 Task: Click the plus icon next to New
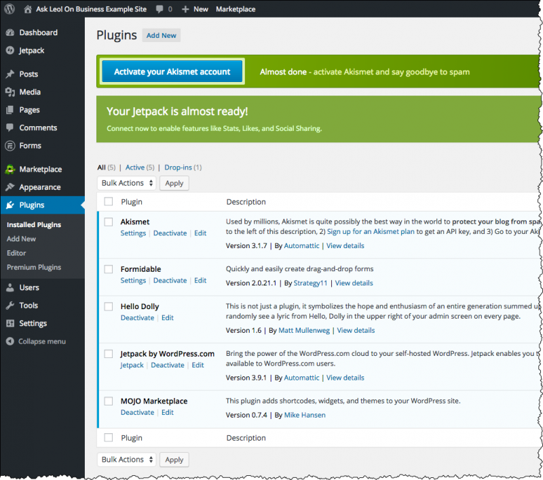pyautogui.click(x=185, y=9)
